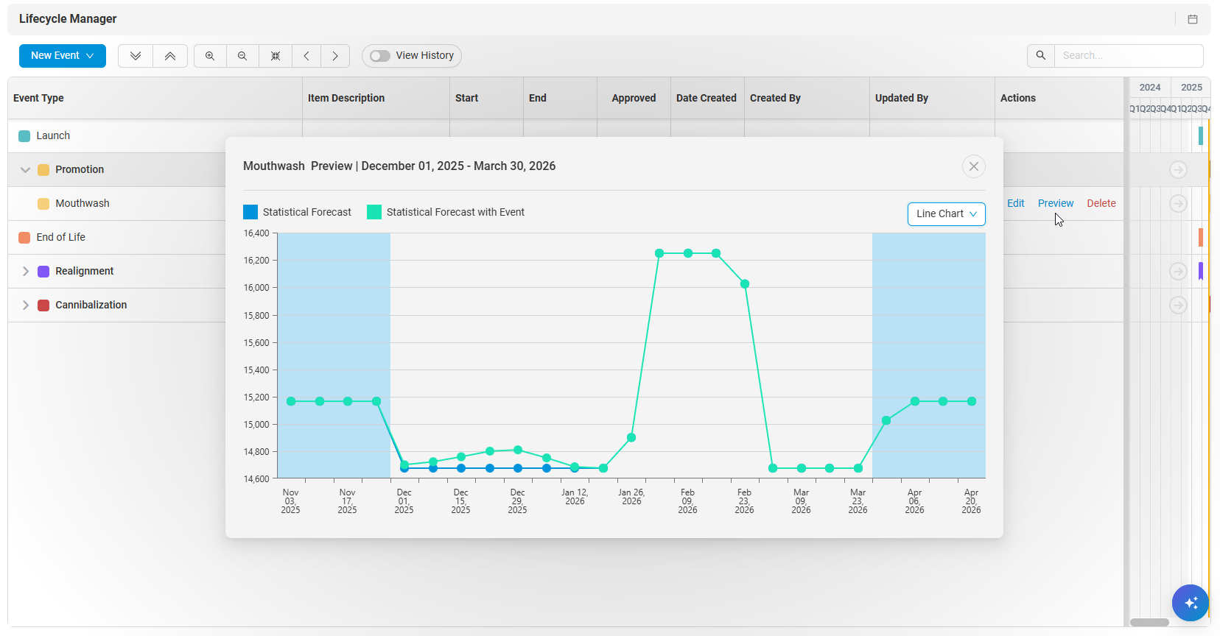Click the expand all rows double-chevron icon
The image size is (1220, 636).
(136, 56)
